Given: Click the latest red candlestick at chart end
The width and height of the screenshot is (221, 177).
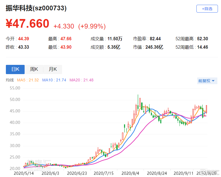Looking at the screenshot, I should tap(206, 109).
